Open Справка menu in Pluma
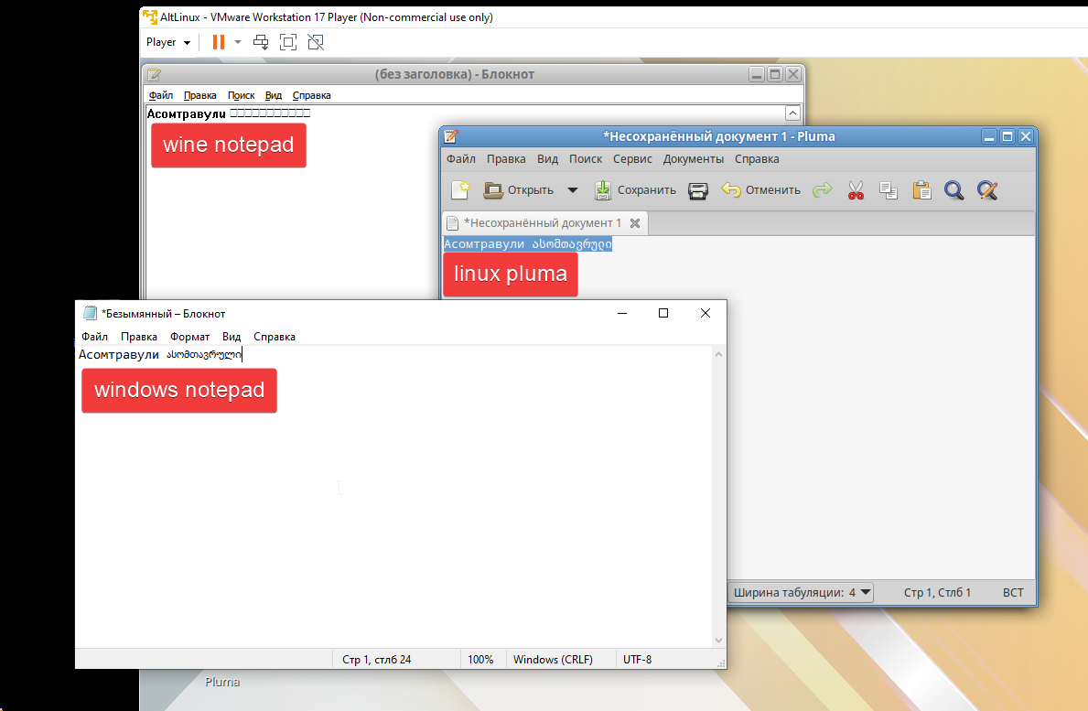The height and width of the screenshot is (711, 1088). (757, 159)
